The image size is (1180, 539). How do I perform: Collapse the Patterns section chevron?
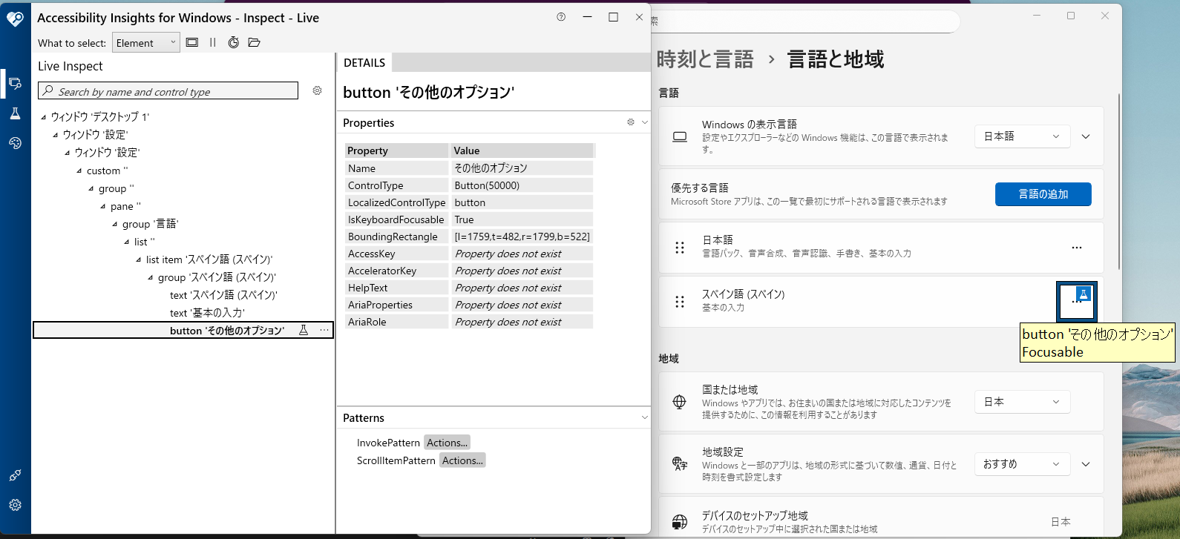click(644, 418)
